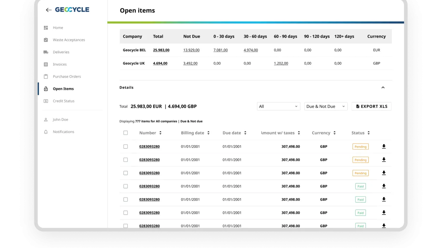Open Deliveries menu item
Screen dimensions: 441x248
pyautogui.click(x=61, y=52)
